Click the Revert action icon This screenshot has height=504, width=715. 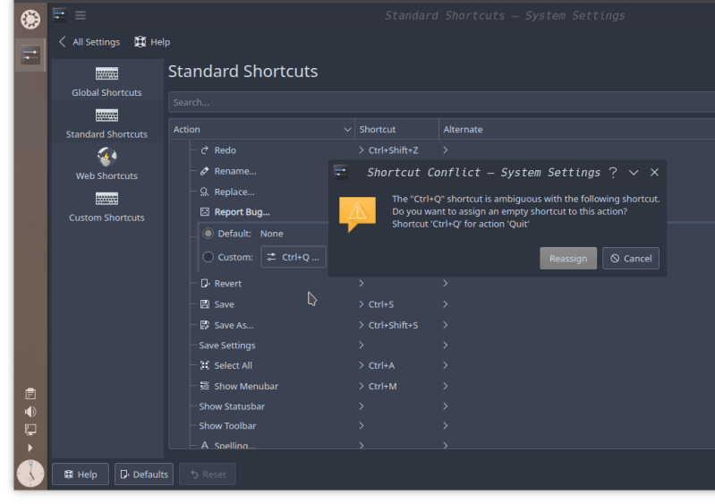[205, 283]
